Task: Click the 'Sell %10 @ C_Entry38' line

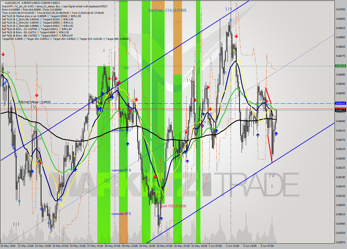Action: pyautogui.click(x=37, y=19)
